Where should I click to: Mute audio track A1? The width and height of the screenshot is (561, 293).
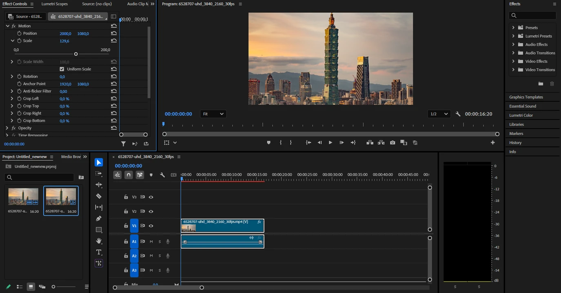(151, 242)
